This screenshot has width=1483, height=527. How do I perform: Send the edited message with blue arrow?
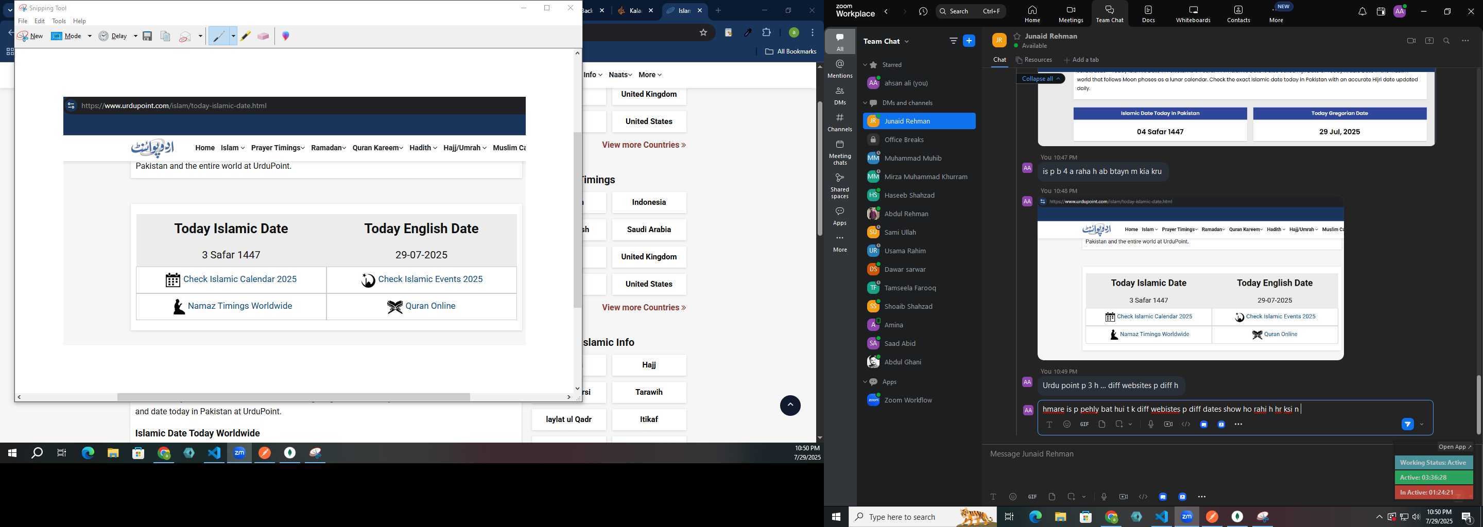point(1408,425)
